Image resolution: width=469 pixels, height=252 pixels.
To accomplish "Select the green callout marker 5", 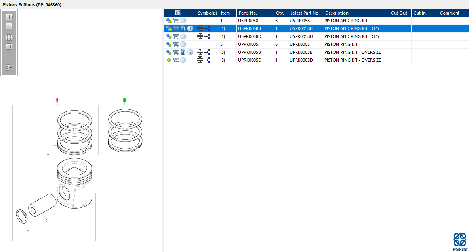I will coord(124,100).
